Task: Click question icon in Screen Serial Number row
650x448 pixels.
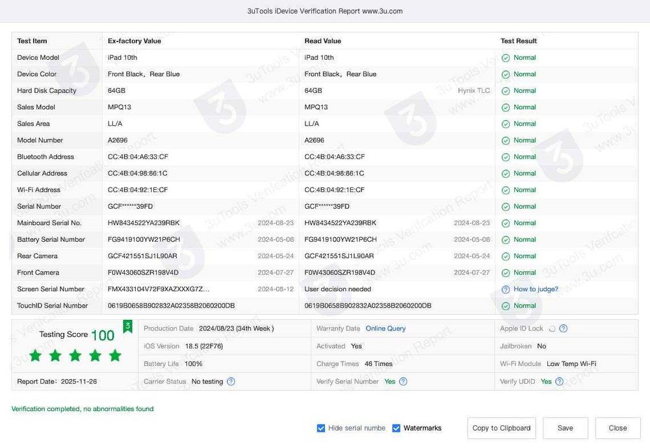Action: [x=506, y=289]
